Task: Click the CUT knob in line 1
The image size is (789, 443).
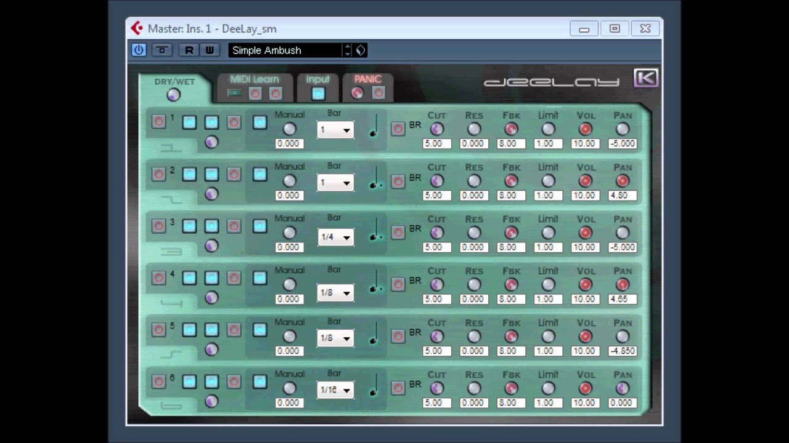Action: (437, 129)
